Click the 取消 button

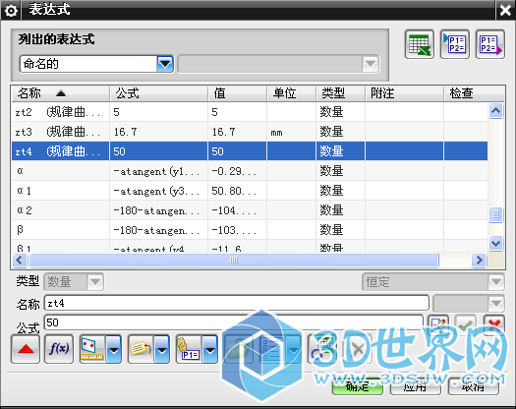pos(473,386)
